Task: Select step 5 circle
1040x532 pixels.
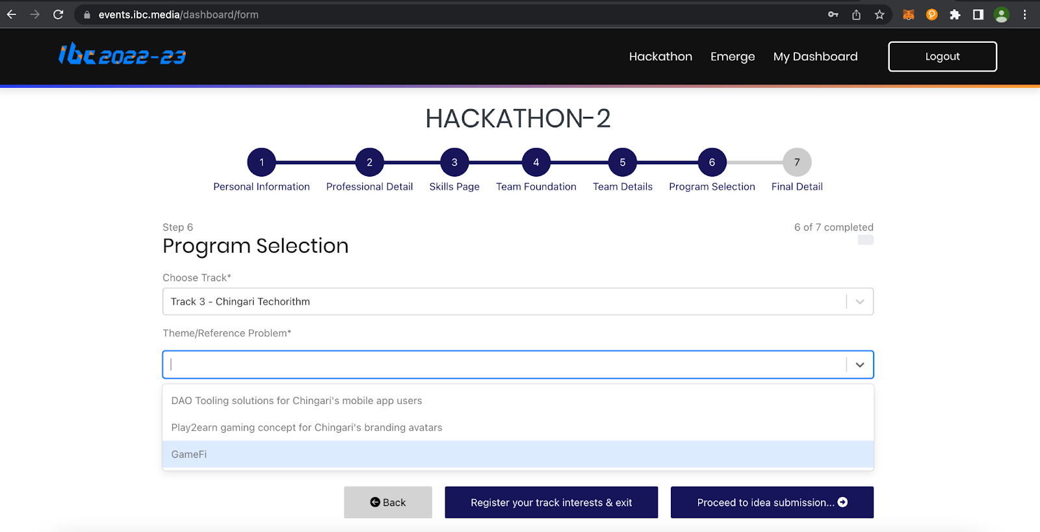Action: [623, 162]
